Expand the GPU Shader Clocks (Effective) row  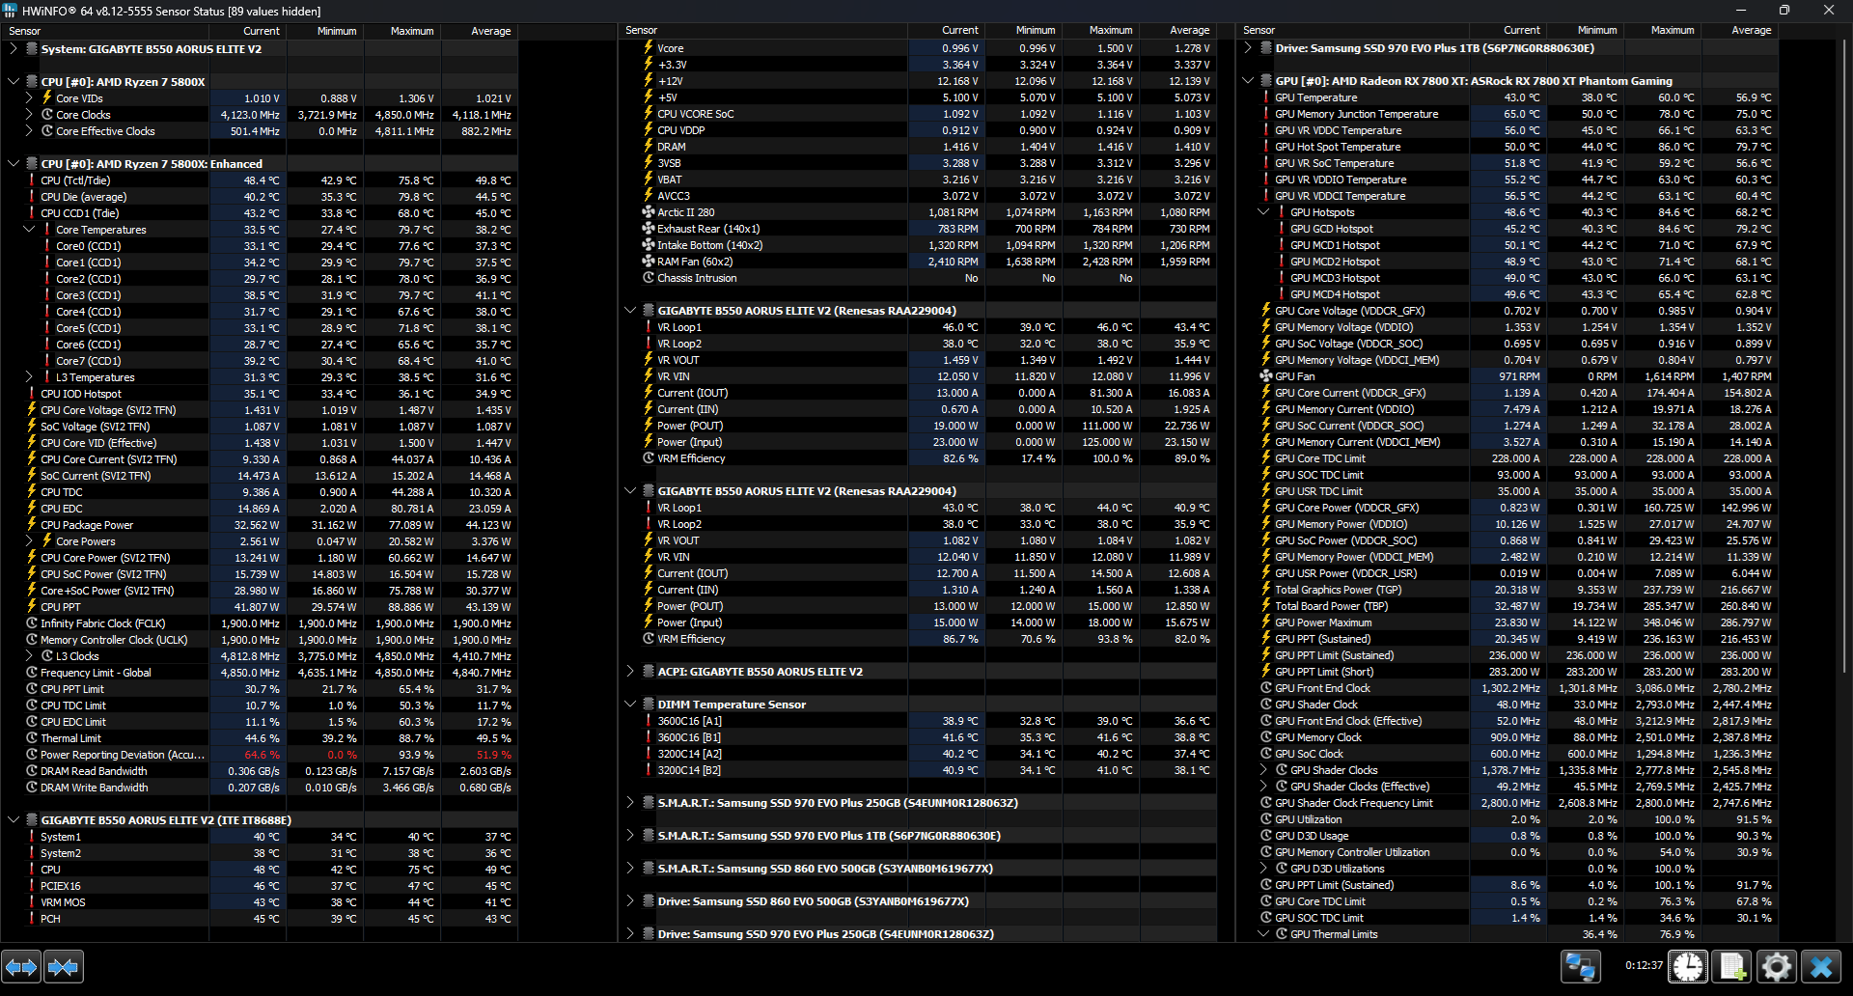[1263, 787]
